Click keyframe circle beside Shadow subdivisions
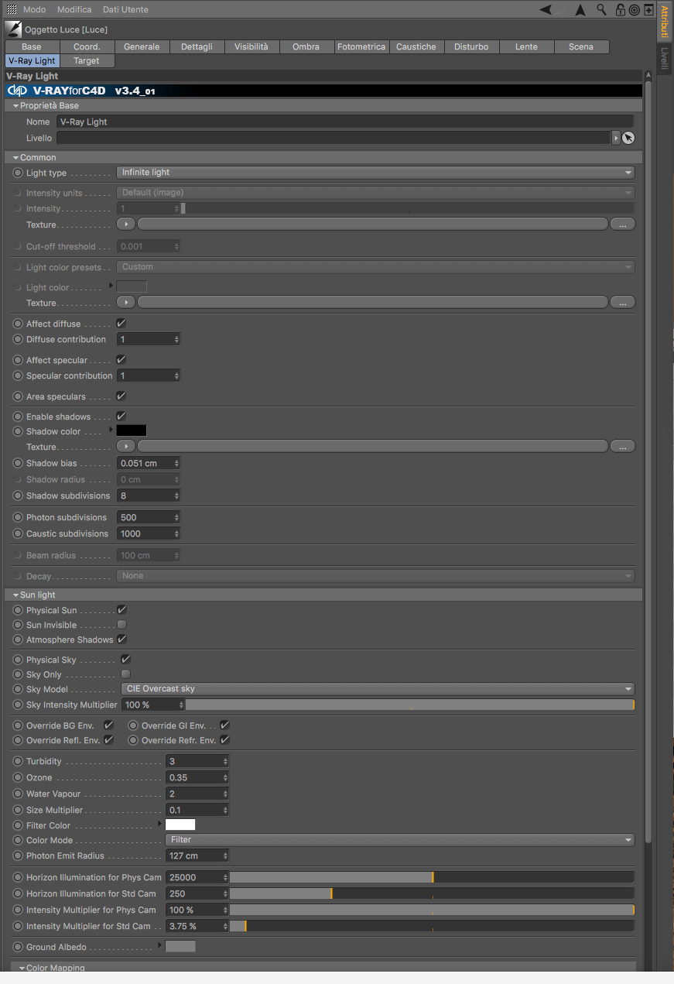Screen dimensions: 674x984 click(x=19, y=495)
